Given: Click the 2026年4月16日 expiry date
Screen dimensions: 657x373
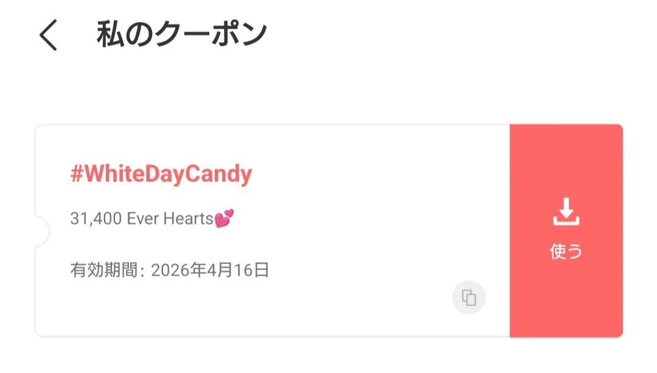Looking at the screenshot, I should 210,270.
